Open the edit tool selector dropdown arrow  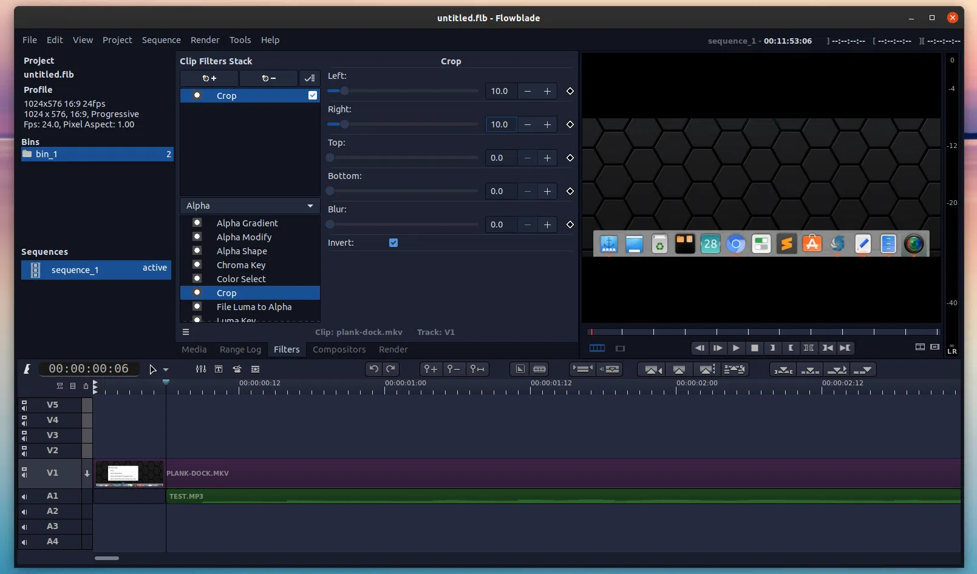click(x=166, y=370)
